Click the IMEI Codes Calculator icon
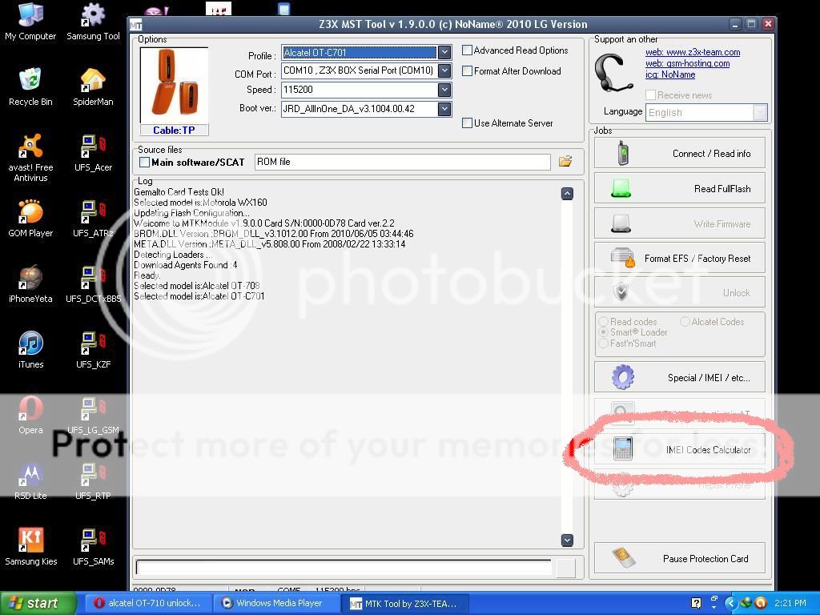This screenshot has height=615, width=820. 622,449
